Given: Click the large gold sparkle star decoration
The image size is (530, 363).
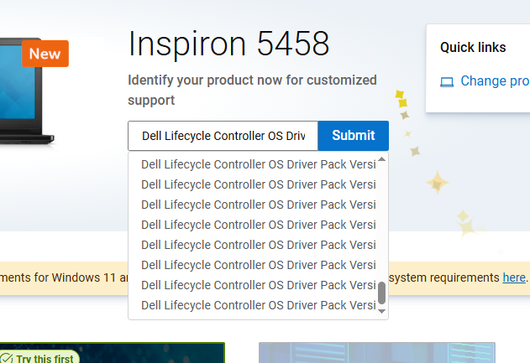Looking at the screenshot, I should (438, 183).
